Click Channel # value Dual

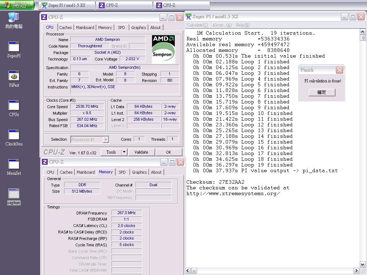[x=153, y=185]
